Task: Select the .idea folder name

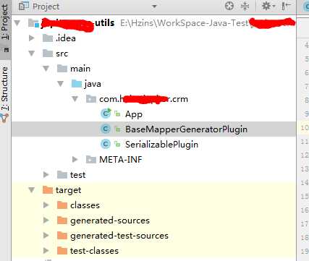Action: click(66, 38)
